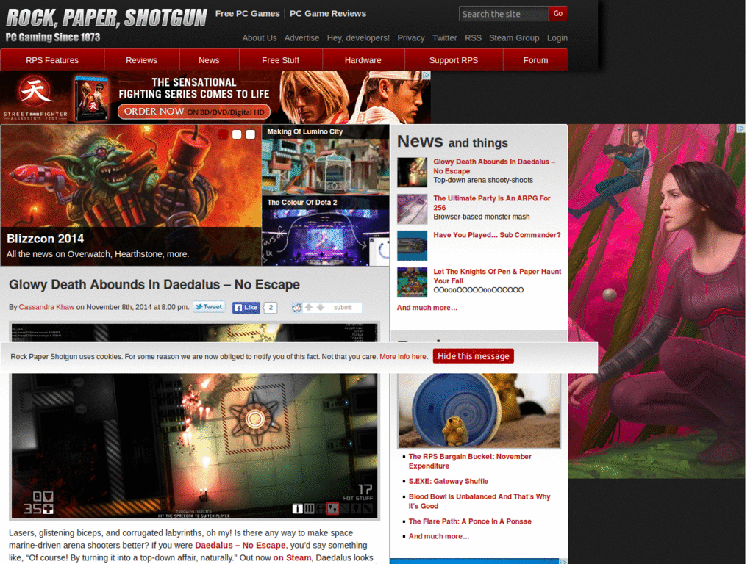Click the Go search button
The height and width of the screenshot is (564, 753).
point(558,13)
